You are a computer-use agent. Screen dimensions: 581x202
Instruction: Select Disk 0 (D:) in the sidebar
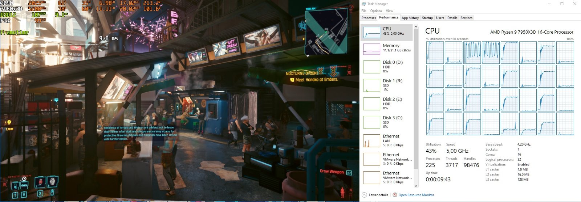(387, 67)
